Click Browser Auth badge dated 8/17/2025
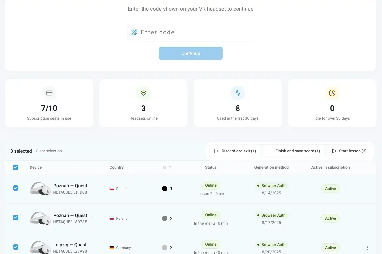 pyautogui.click(x=271, y=215)
